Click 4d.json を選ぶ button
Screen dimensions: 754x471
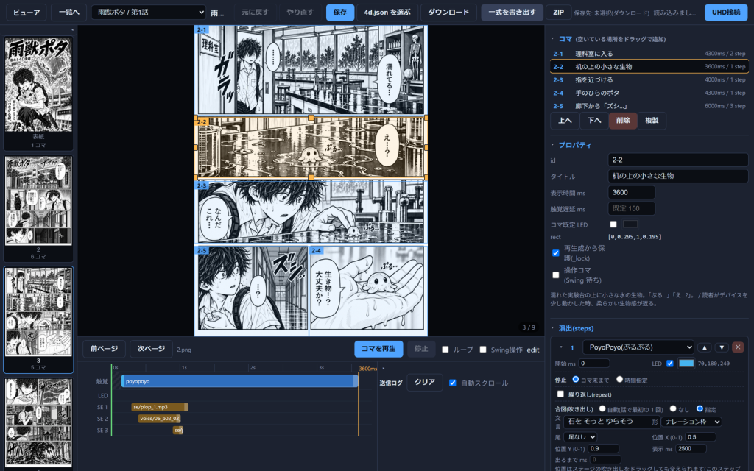(x=387, y=12)
